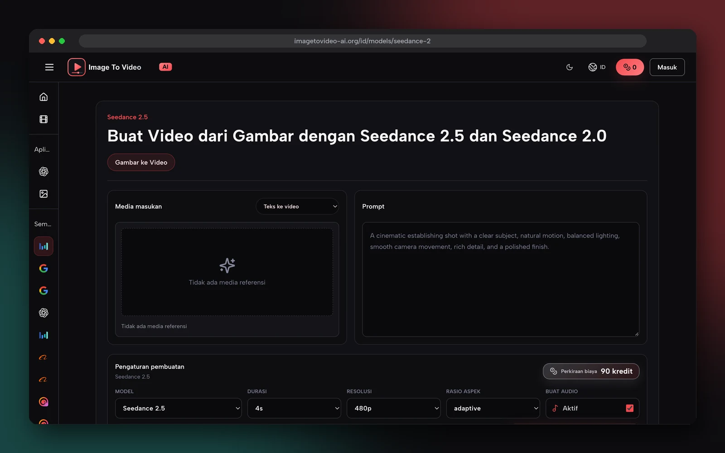Open the 480p resolution dropdown
Viewport: 725px width, 453px height.
[394, 408]
